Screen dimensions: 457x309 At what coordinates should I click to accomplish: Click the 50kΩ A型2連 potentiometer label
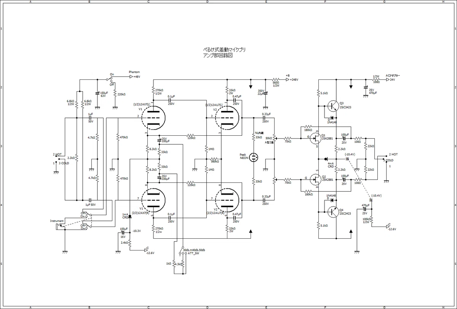(270, 140)
